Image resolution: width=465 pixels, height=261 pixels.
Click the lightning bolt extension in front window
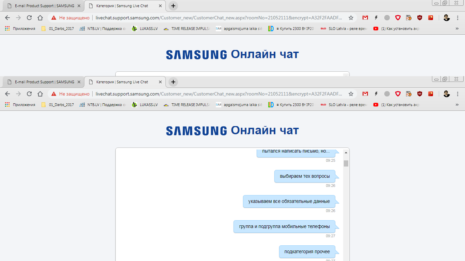[376, 94]
